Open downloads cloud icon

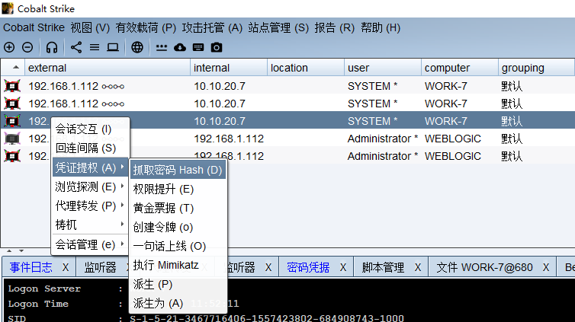(180, 47)
